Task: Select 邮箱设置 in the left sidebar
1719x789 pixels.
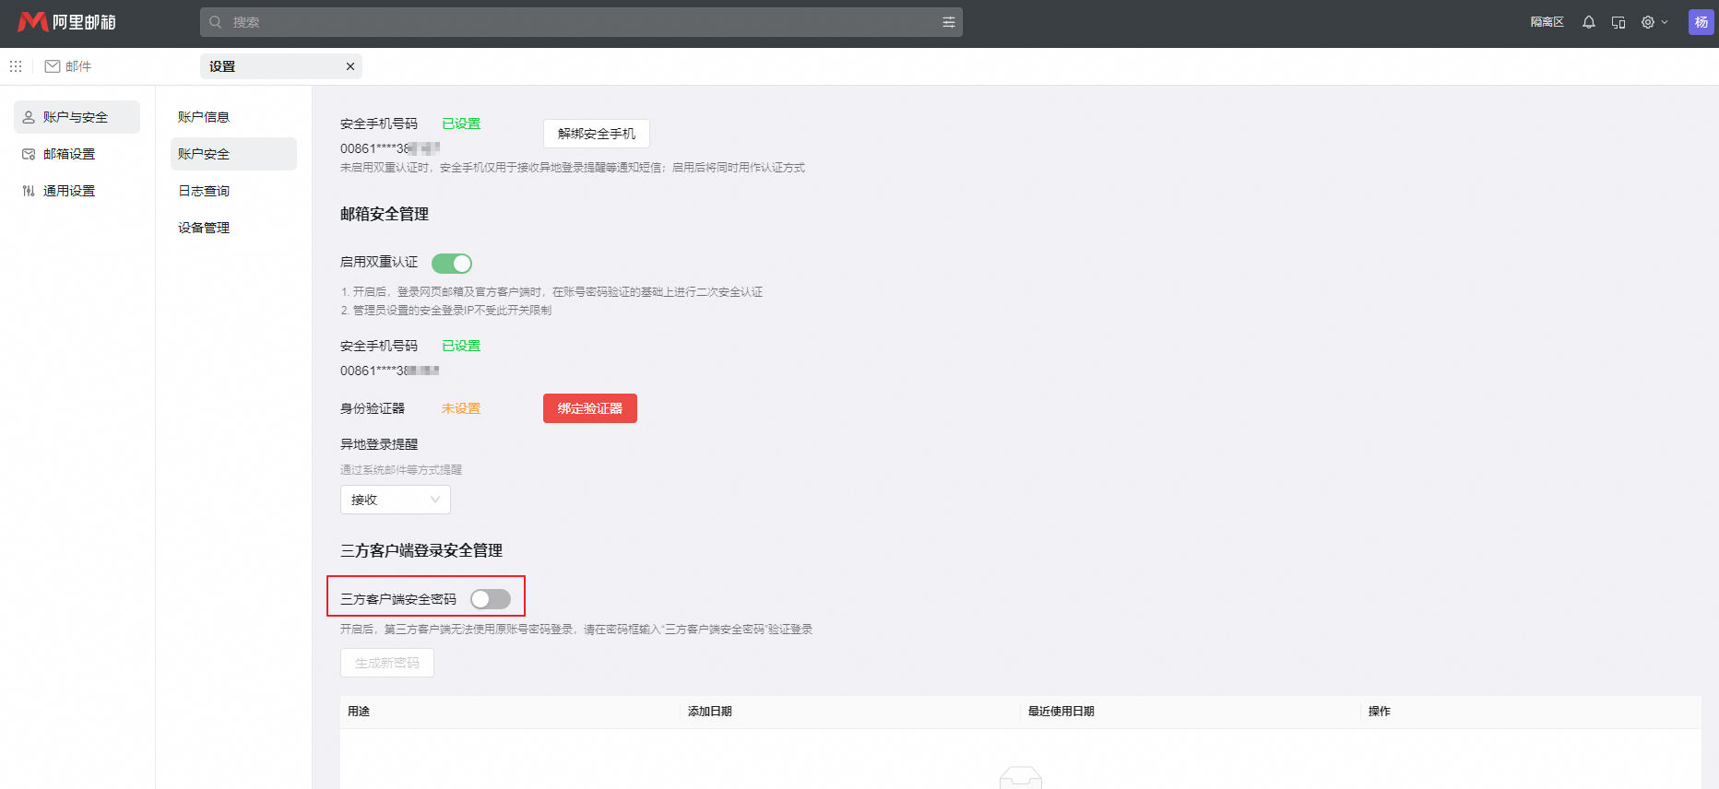Action: click(x=69, y=154)
